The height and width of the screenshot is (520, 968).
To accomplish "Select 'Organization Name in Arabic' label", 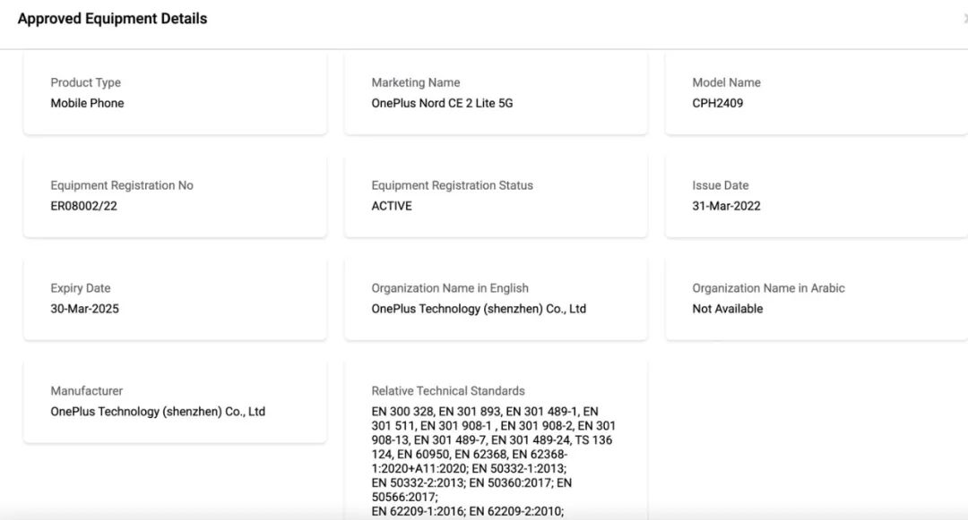I will click(768, 288).
